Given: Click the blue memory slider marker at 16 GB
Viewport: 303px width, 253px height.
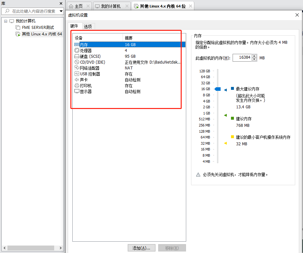Looking at the screenshot, I should (217, 89).
